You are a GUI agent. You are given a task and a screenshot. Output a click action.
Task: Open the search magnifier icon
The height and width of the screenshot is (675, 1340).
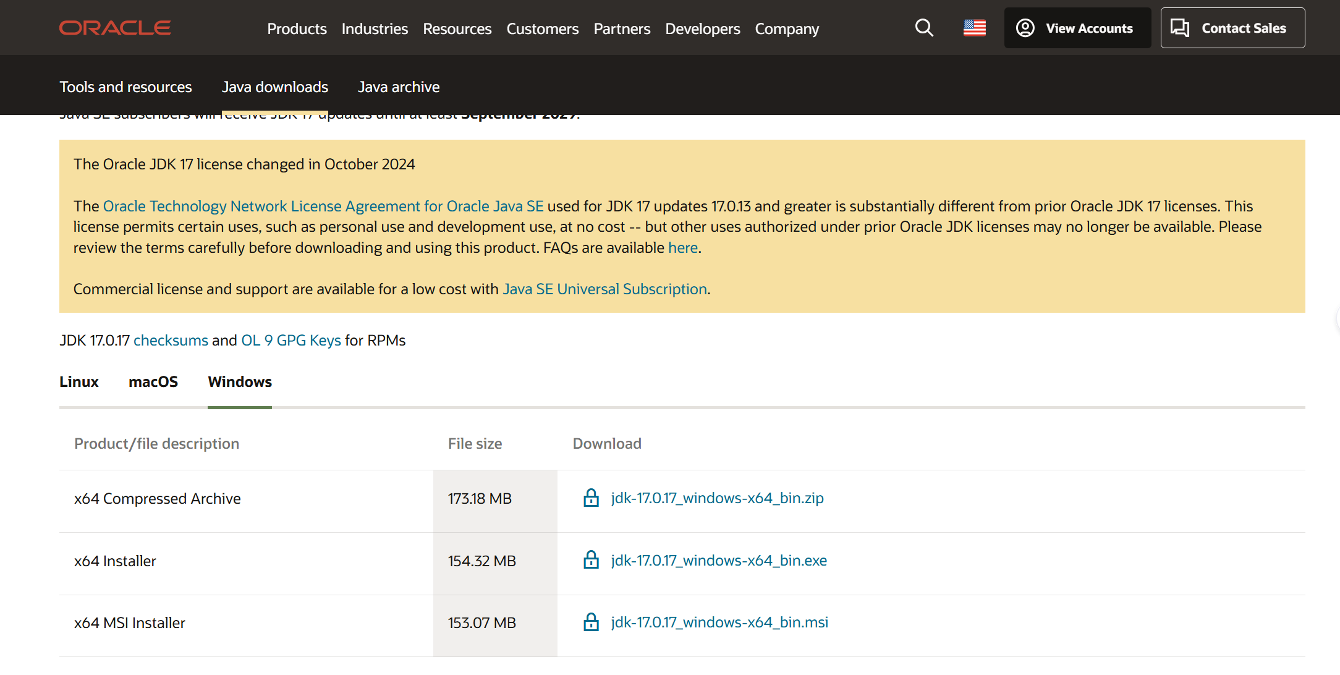924,28
